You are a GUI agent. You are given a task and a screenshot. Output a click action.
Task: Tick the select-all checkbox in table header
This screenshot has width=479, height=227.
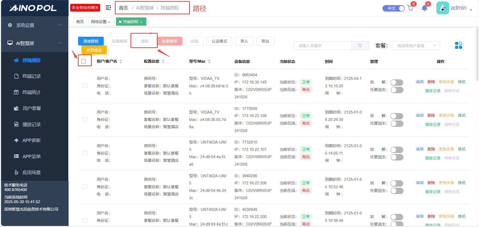(84, 61)
